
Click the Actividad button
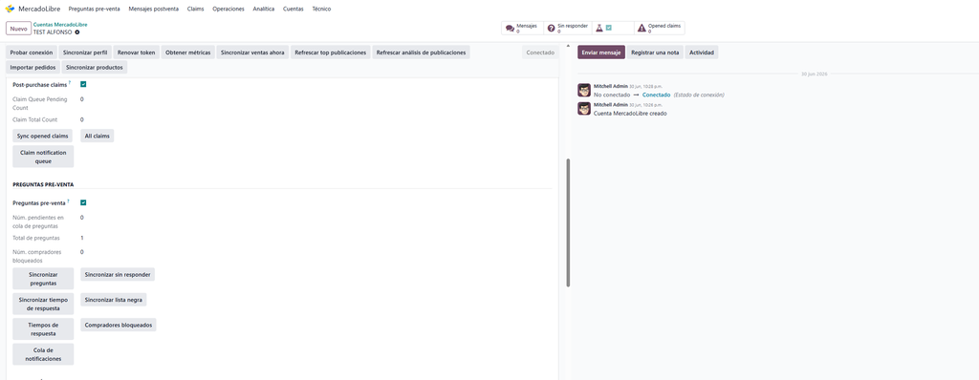(701, 53)
